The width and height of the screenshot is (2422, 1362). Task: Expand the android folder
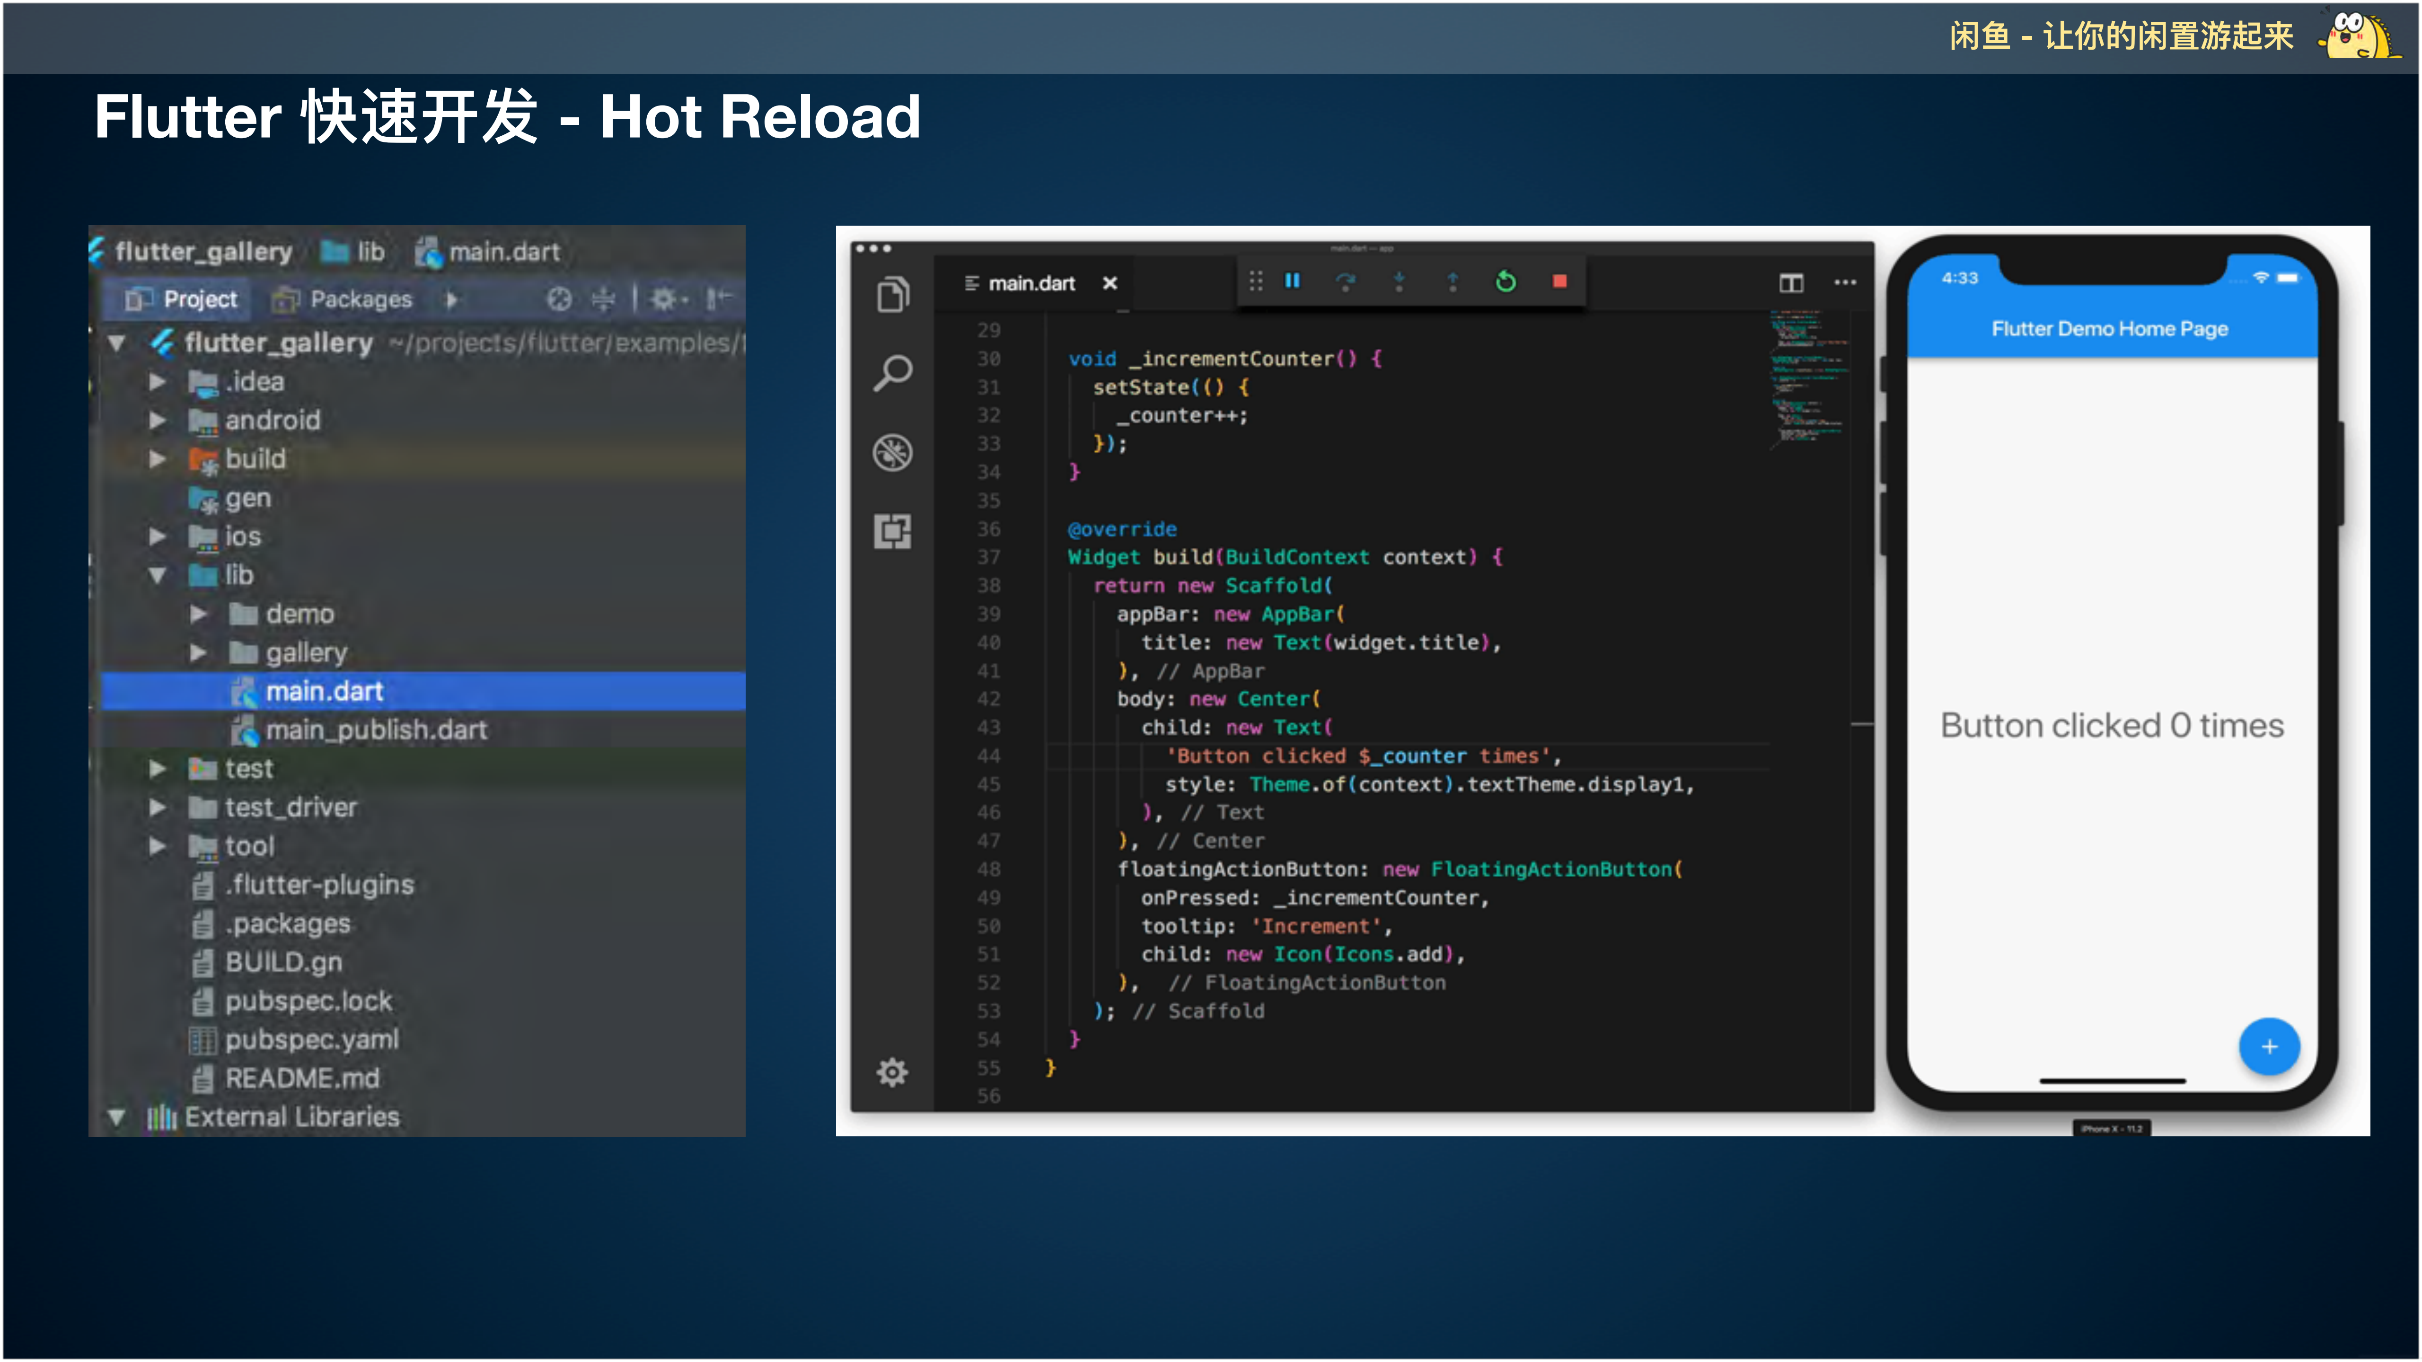[x=157, y=420]
